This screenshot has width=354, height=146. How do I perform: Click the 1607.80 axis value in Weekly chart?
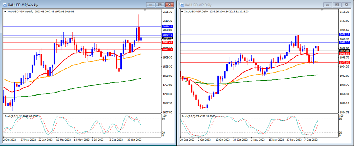(x=167, y=112)
